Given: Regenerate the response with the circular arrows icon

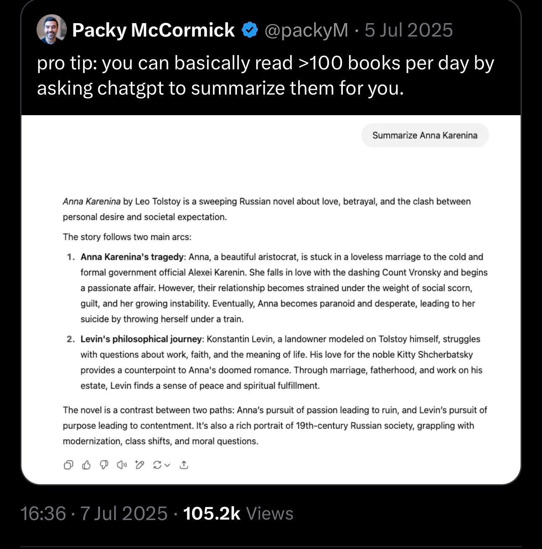Looking at the screenshot, I should 158,465.
